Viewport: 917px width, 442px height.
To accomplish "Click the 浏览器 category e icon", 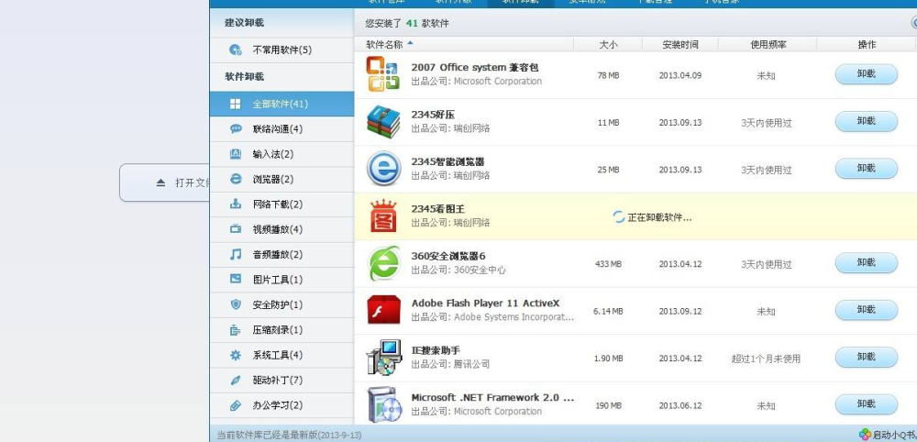I will (x=236, y=179).
